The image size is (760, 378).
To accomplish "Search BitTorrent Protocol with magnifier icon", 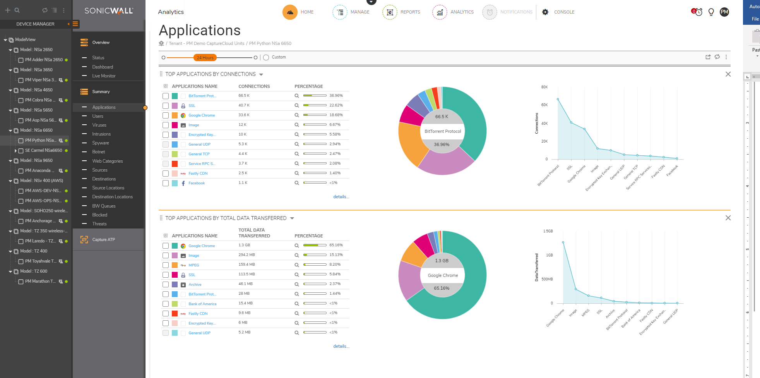I will [297, 96].
